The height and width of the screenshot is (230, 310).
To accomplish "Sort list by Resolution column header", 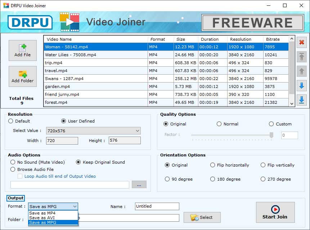I will (x=245, y=39).
